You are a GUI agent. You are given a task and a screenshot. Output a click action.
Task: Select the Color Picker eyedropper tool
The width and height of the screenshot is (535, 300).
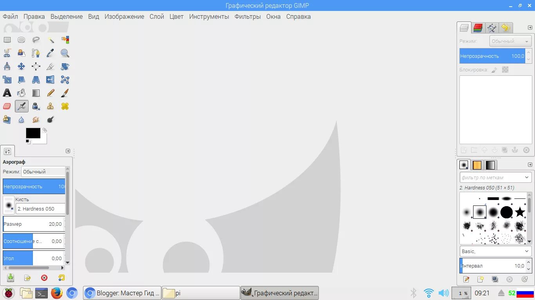[51, 53]
